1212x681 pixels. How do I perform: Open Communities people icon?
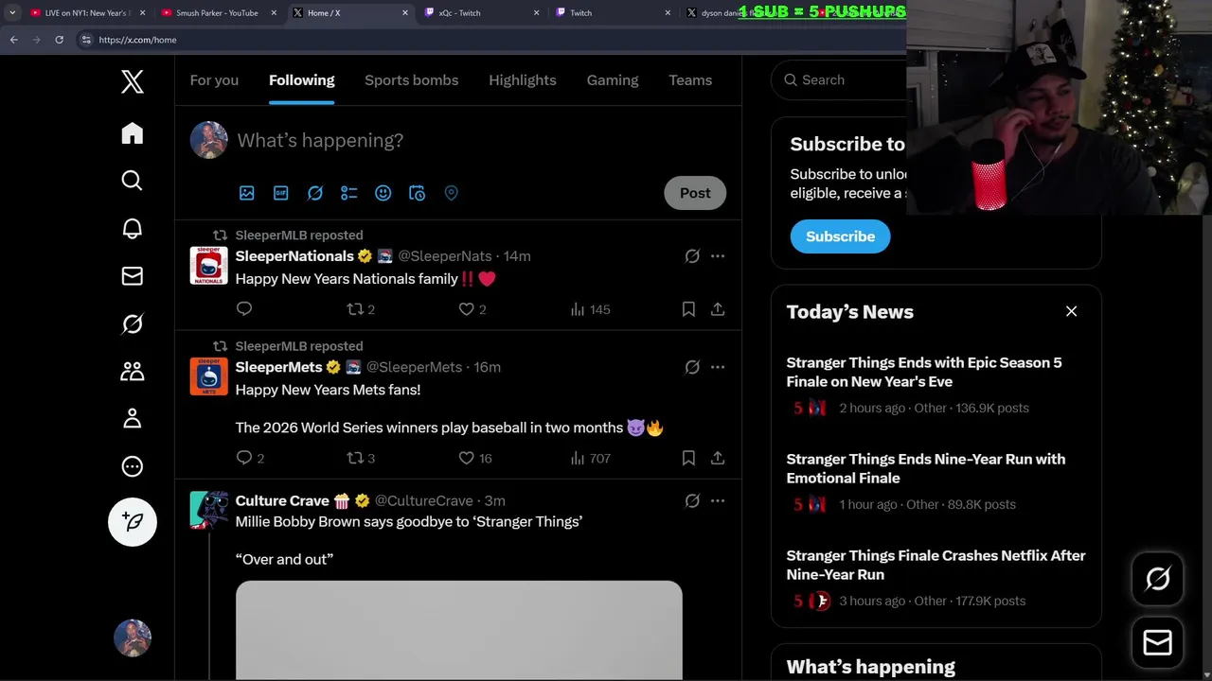click(133, 371)
